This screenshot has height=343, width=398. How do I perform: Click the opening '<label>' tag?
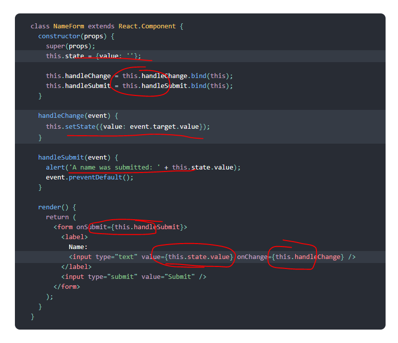75,237
